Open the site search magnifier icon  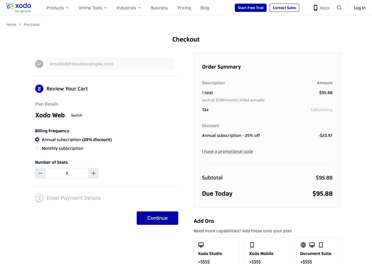coord(339,8)
